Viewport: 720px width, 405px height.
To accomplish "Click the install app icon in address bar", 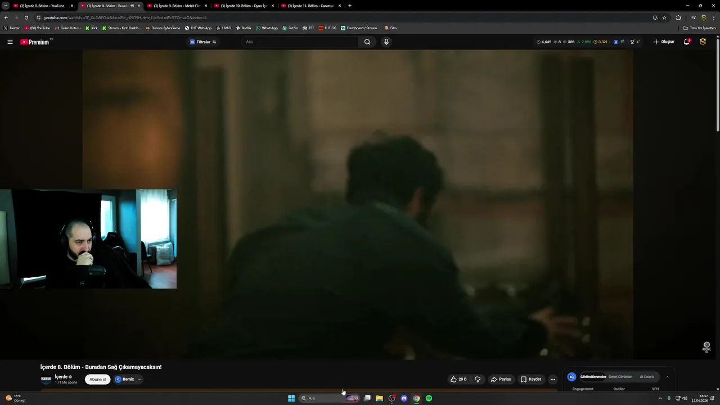I will [x=655, y=17].
